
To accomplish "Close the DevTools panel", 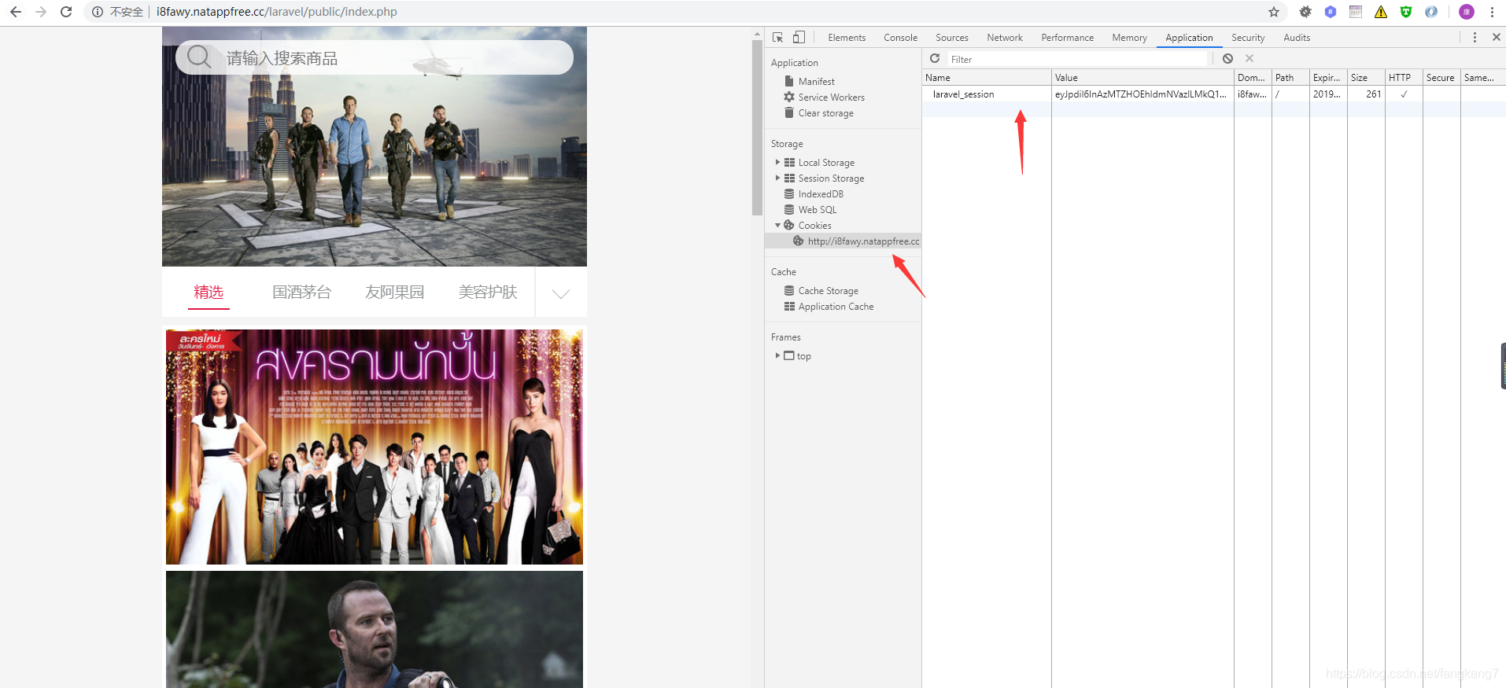I will 1496,37.
